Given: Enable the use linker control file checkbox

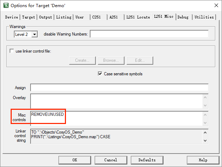Looking at the screenshot, I should tap(12, 51).
